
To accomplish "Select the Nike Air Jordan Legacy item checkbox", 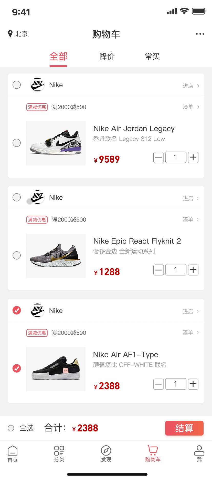I will pos(17,143).
